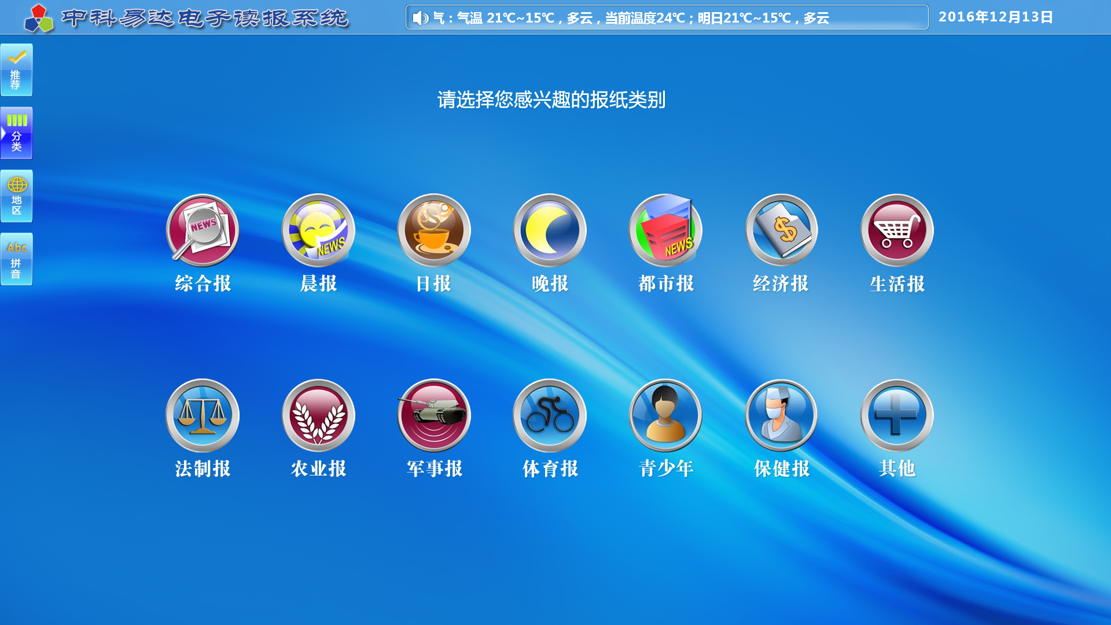Switch to the 拼音 pinyin tab
Viewport: 1111px width, 625px height.
click(x=16, y=259)
